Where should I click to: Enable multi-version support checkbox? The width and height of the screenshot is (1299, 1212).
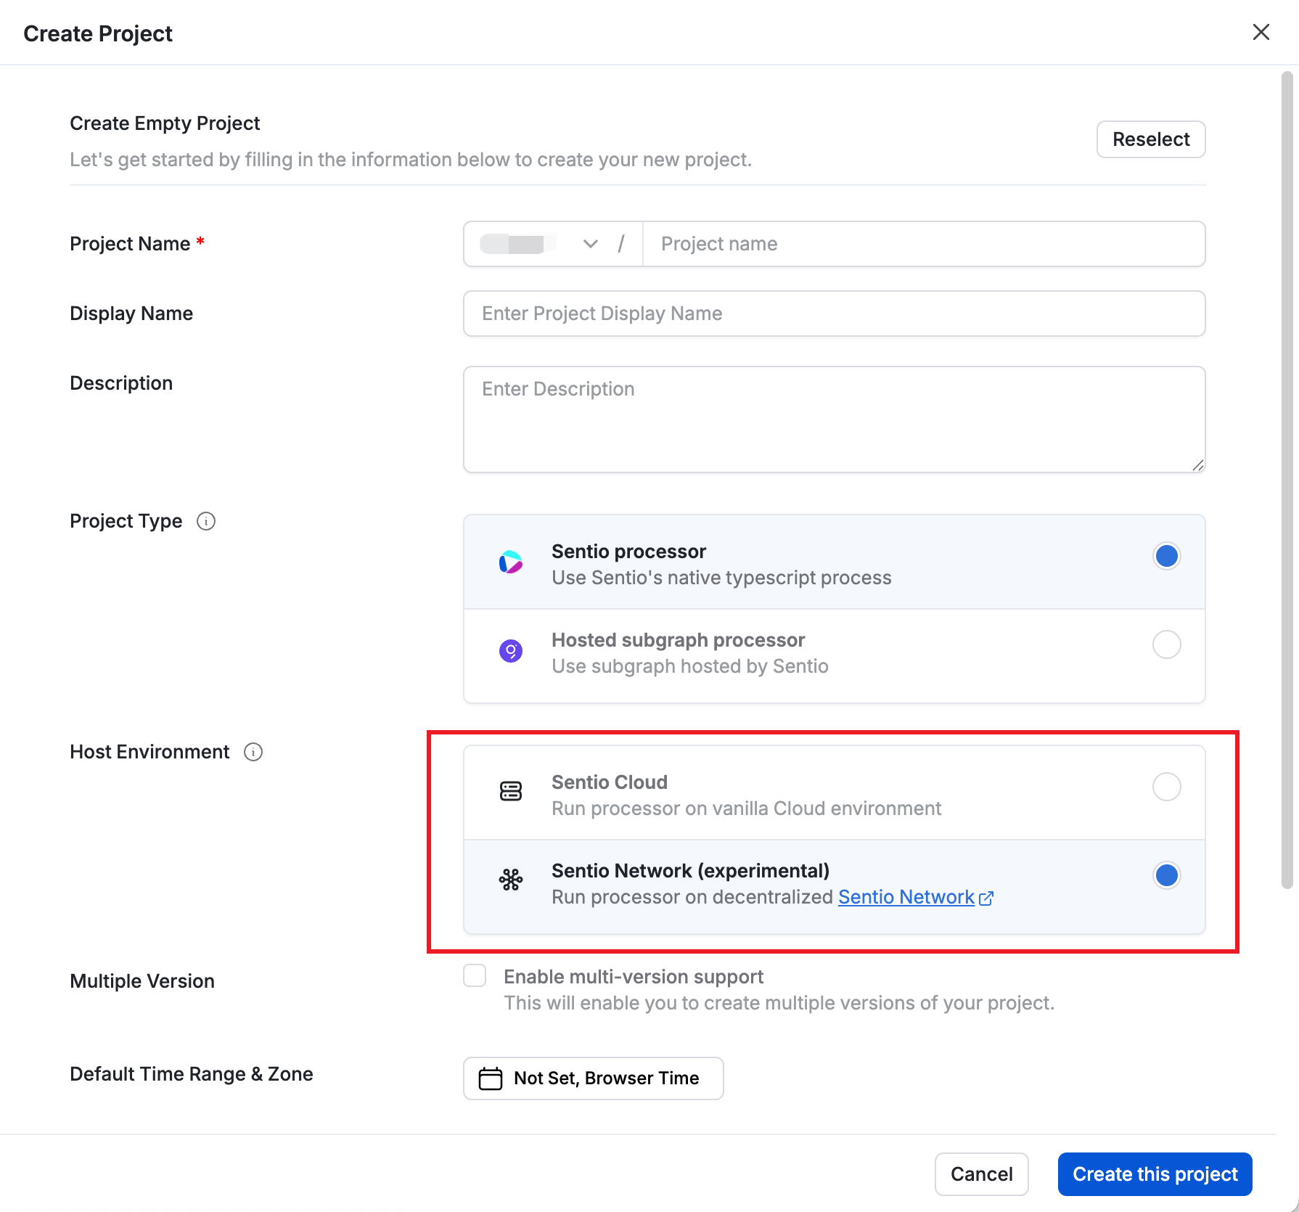click(x=475, y=976)
